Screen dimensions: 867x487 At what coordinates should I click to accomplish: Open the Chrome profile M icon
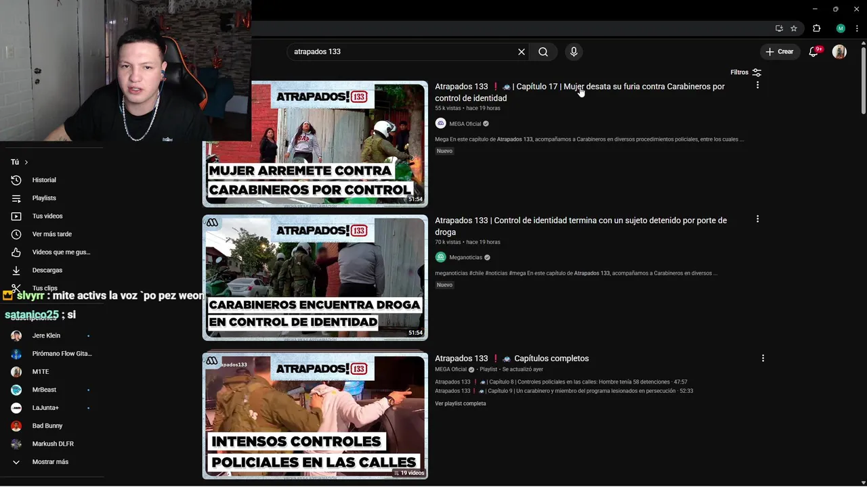(841, 28)
